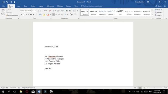Switch to the Insert tab
168x94 pixels.
[x=18, y=6]
